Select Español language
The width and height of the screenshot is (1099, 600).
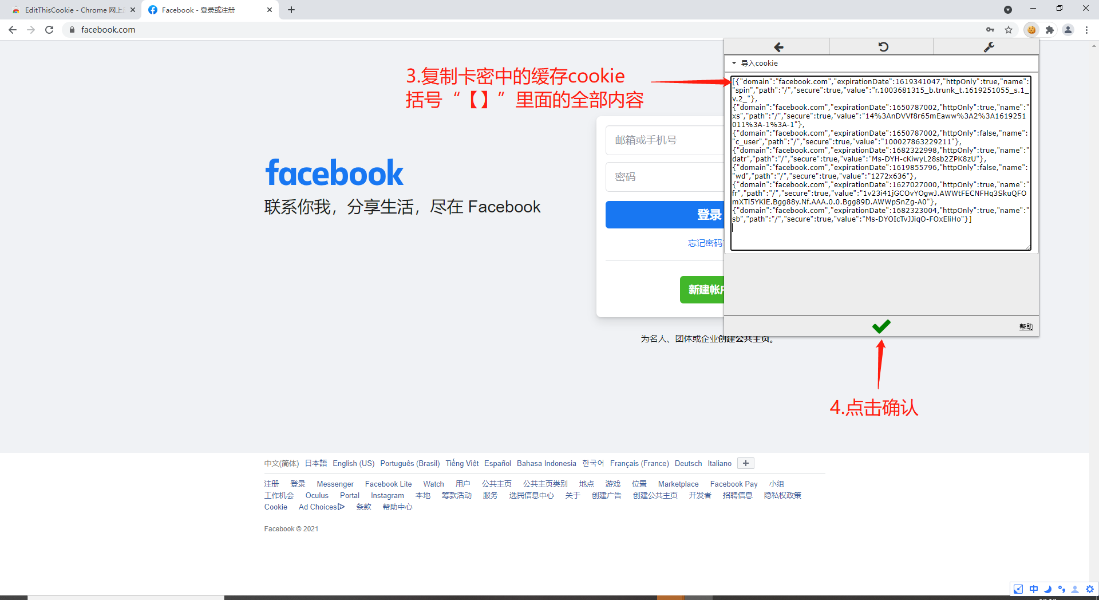[497, 463]
